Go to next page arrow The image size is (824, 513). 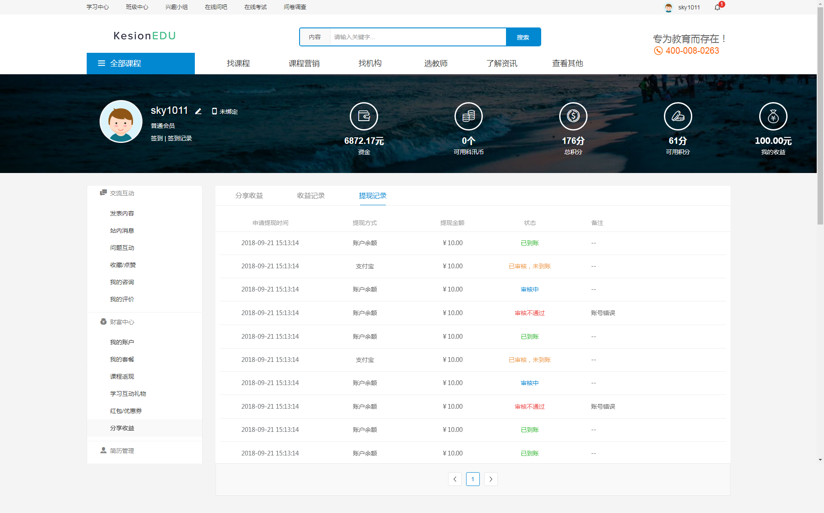491,479
